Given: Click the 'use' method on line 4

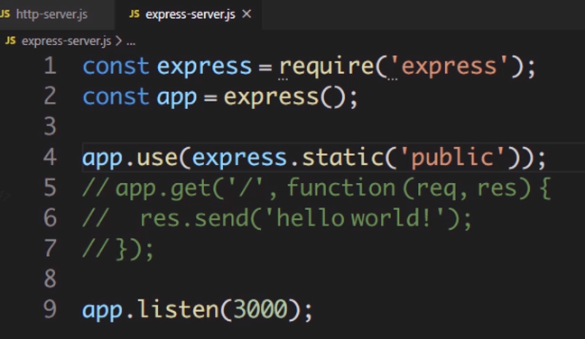Looking at the screenshot, I should [x=157, y=158].
